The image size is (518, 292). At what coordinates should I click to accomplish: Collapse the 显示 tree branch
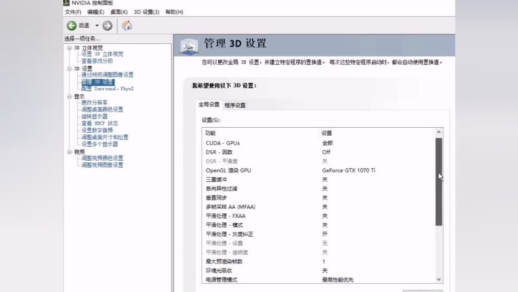click(x=70, y=96)
